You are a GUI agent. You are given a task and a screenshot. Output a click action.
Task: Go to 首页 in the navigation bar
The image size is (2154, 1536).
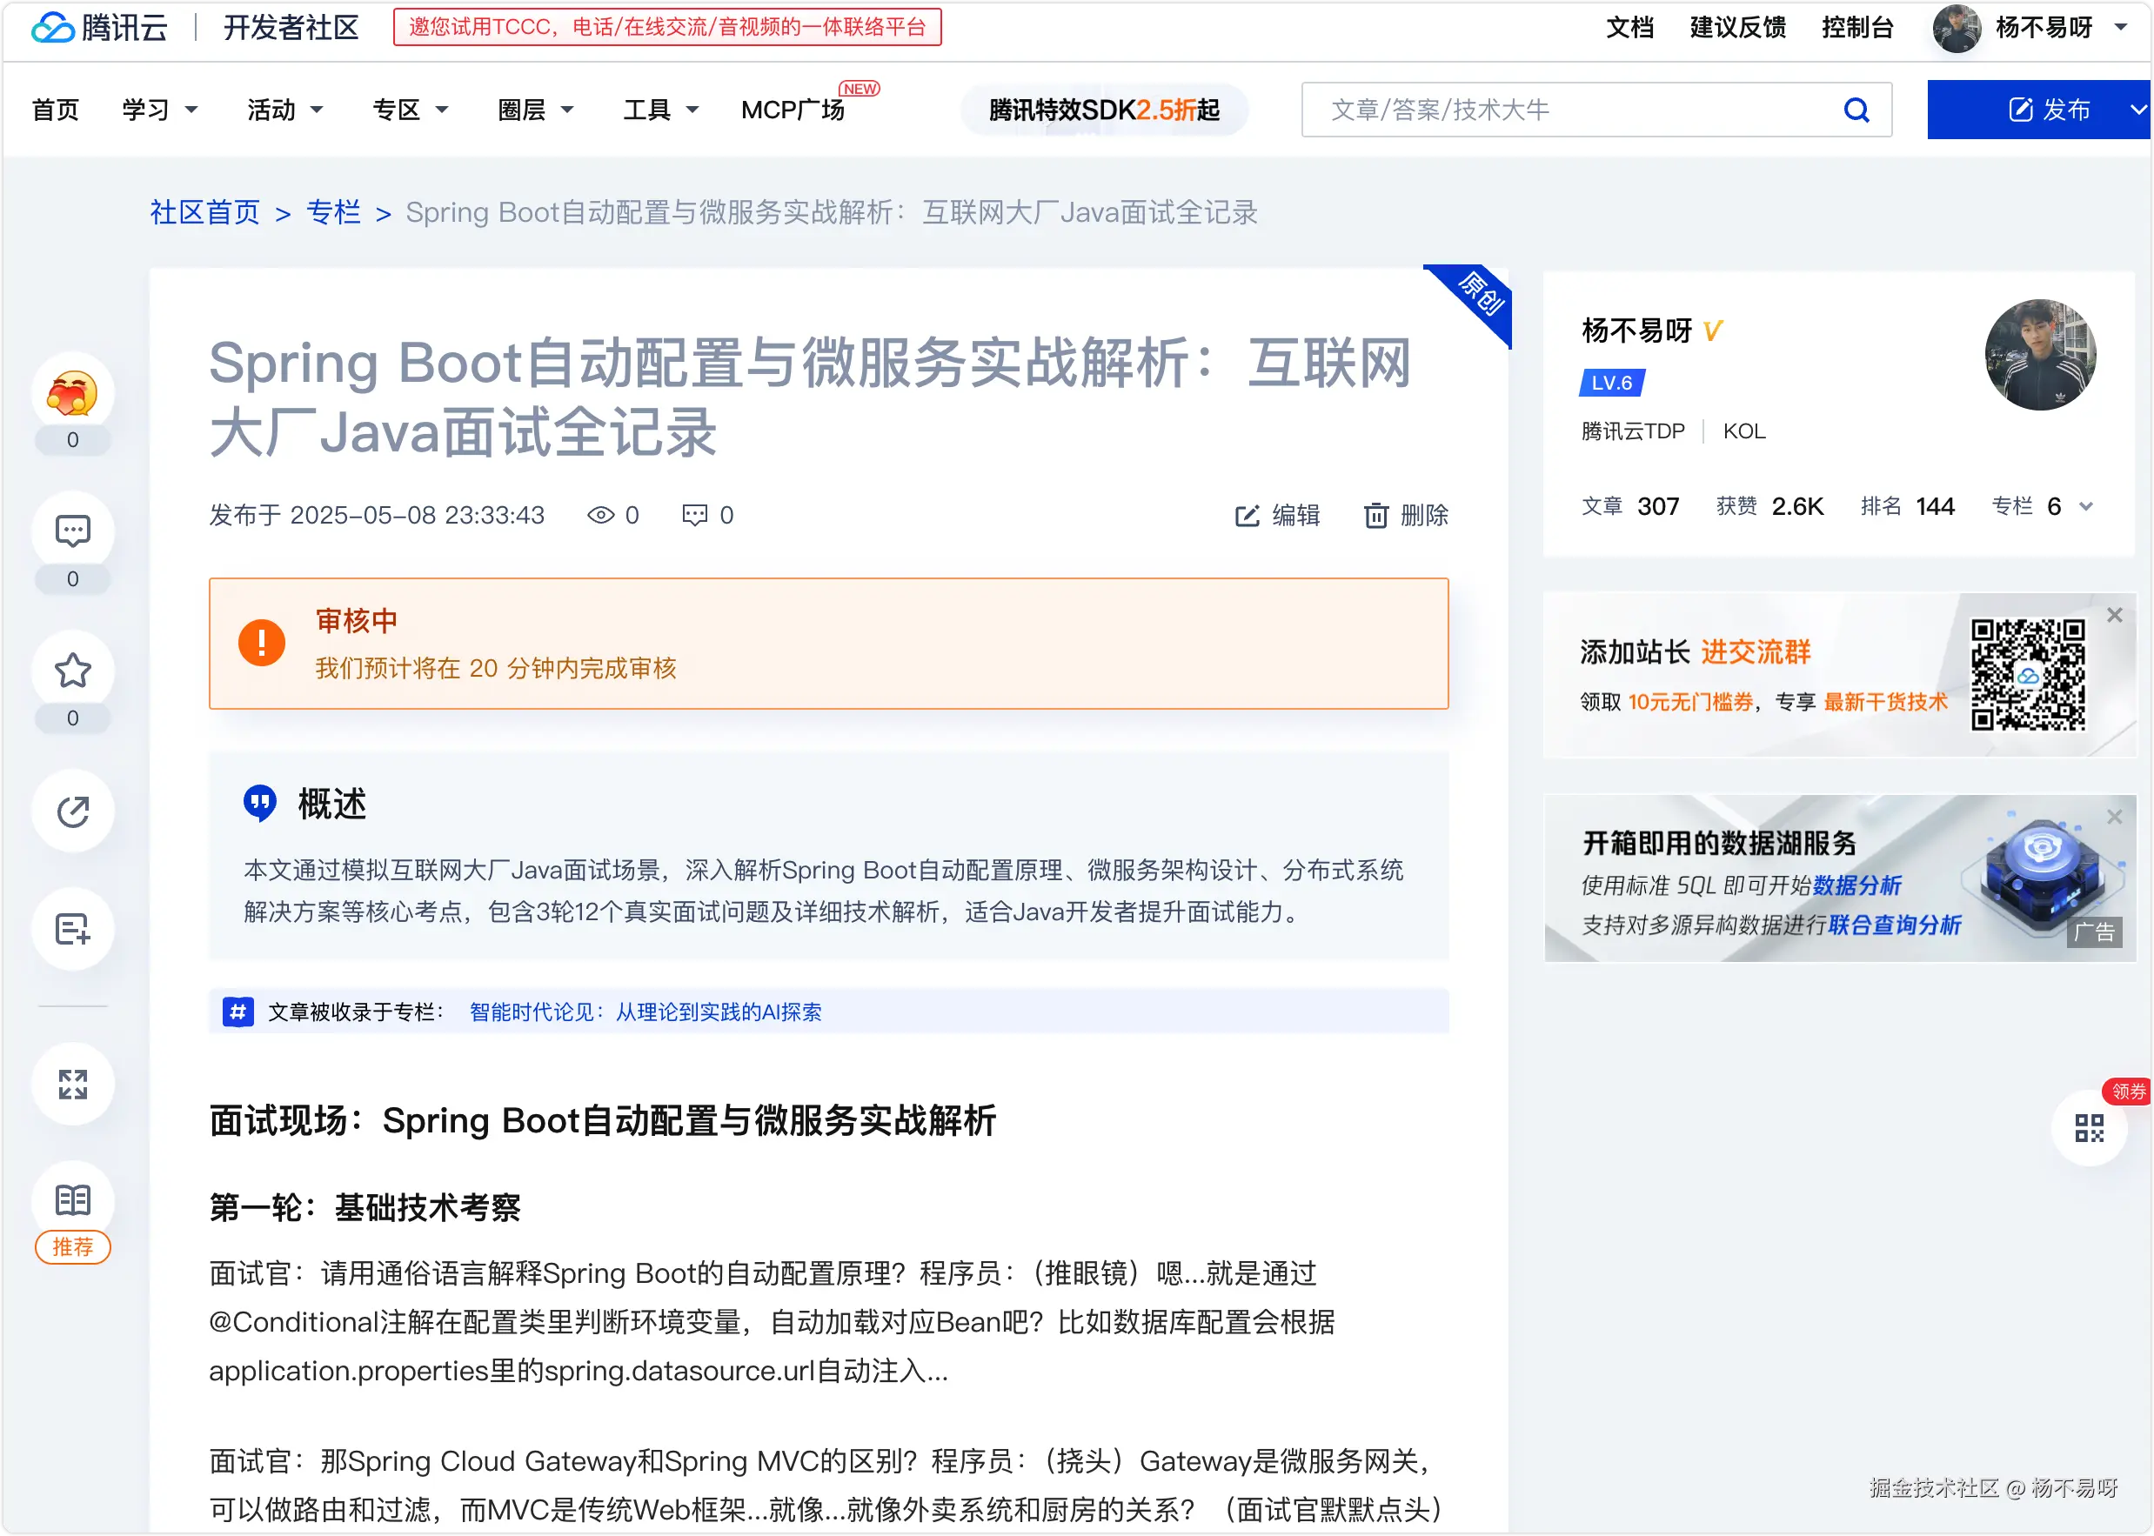click(x=55, y=110)
